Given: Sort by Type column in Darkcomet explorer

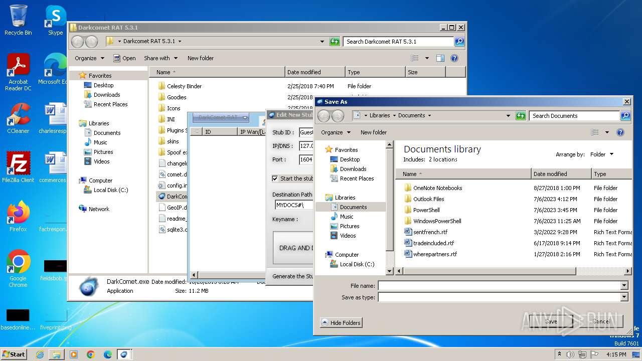Looking at the screenshot, I should coord(375,72).
